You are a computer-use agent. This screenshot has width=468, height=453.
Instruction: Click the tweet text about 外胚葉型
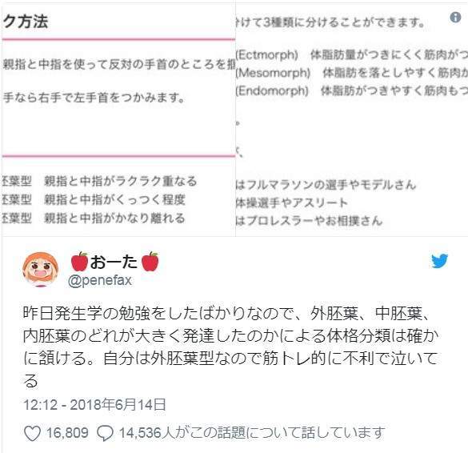[x=231, y=347]
